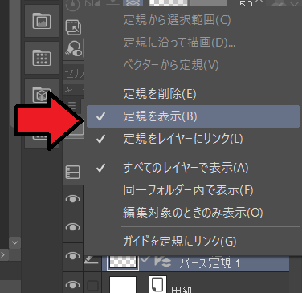Select the checkered thumbnail of パース定規 1 layer
Image resolution: width=302 pixels, height=293 pixels.
(x=123, y=262)
